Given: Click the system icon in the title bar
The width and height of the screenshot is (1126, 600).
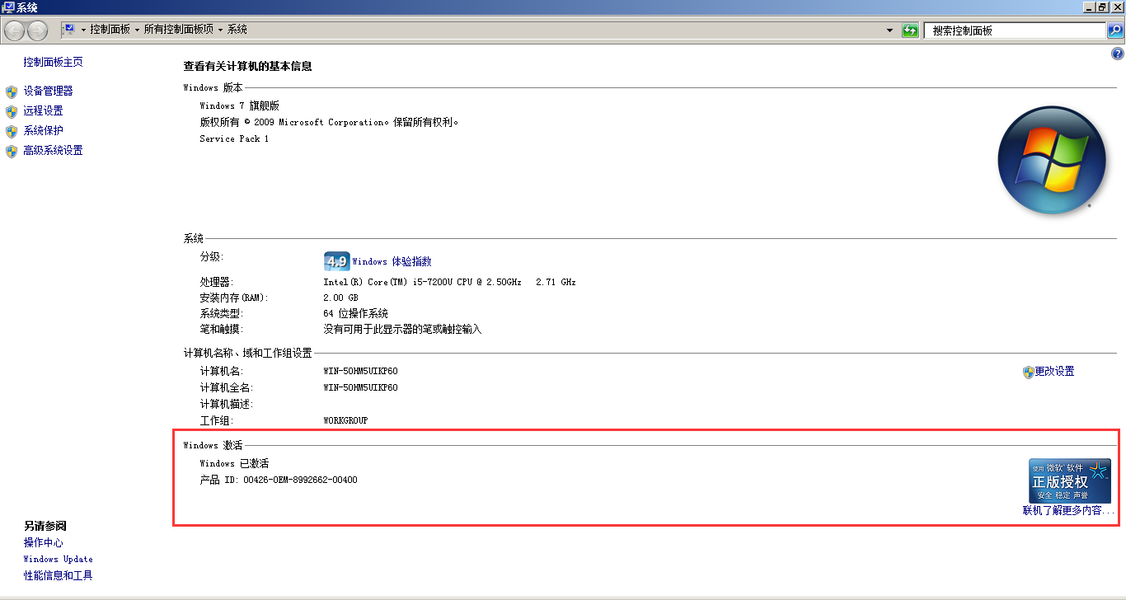Looking at the screenshot, I should pos(8,7).
